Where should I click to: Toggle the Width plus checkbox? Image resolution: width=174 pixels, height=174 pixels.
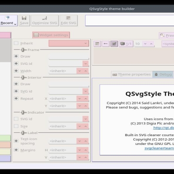[x=16, y=71]
